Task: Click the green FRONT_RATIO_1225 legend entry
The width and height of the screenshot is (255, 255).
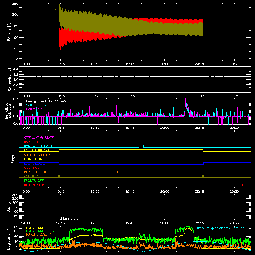Action: point(41,231)
